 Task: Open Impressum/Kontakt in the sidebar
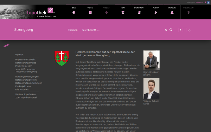tap(25, 59)
